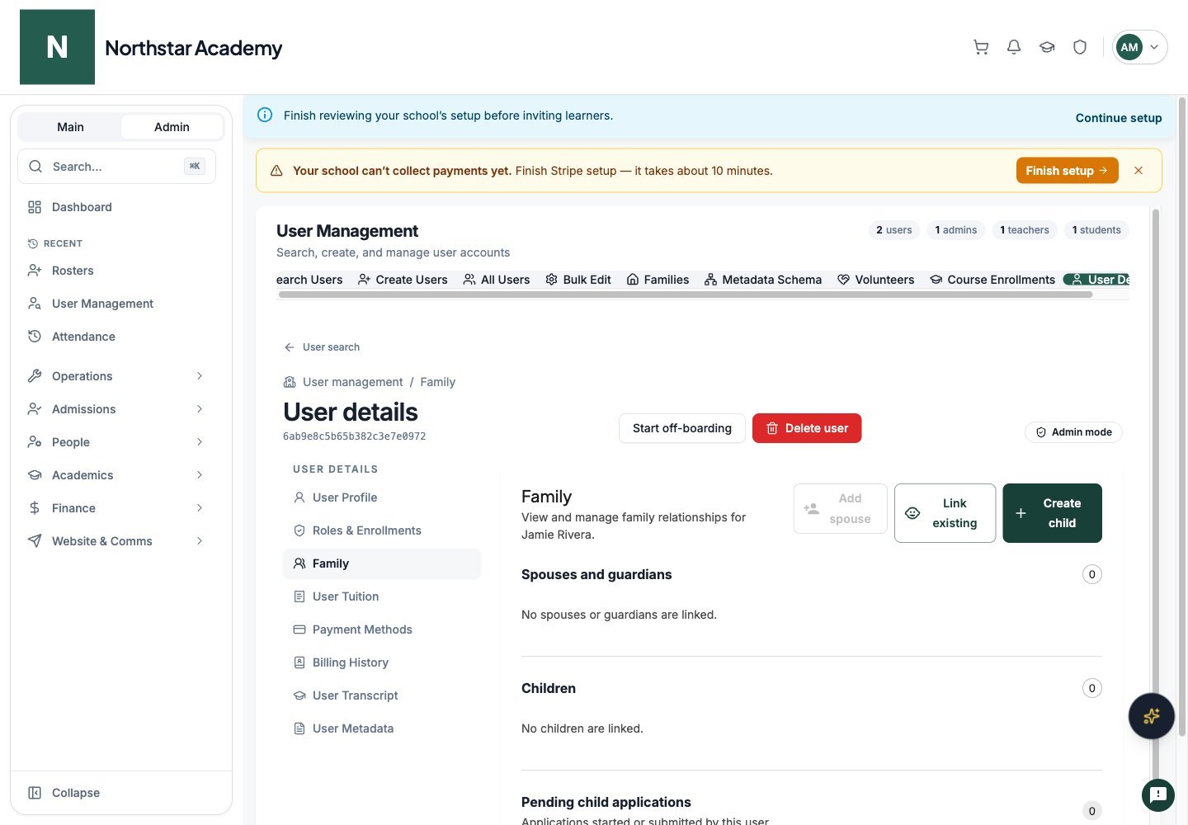The image size is (1188, 825).
Task: Click Continue setup link
Action: [x=1119, y=118]
